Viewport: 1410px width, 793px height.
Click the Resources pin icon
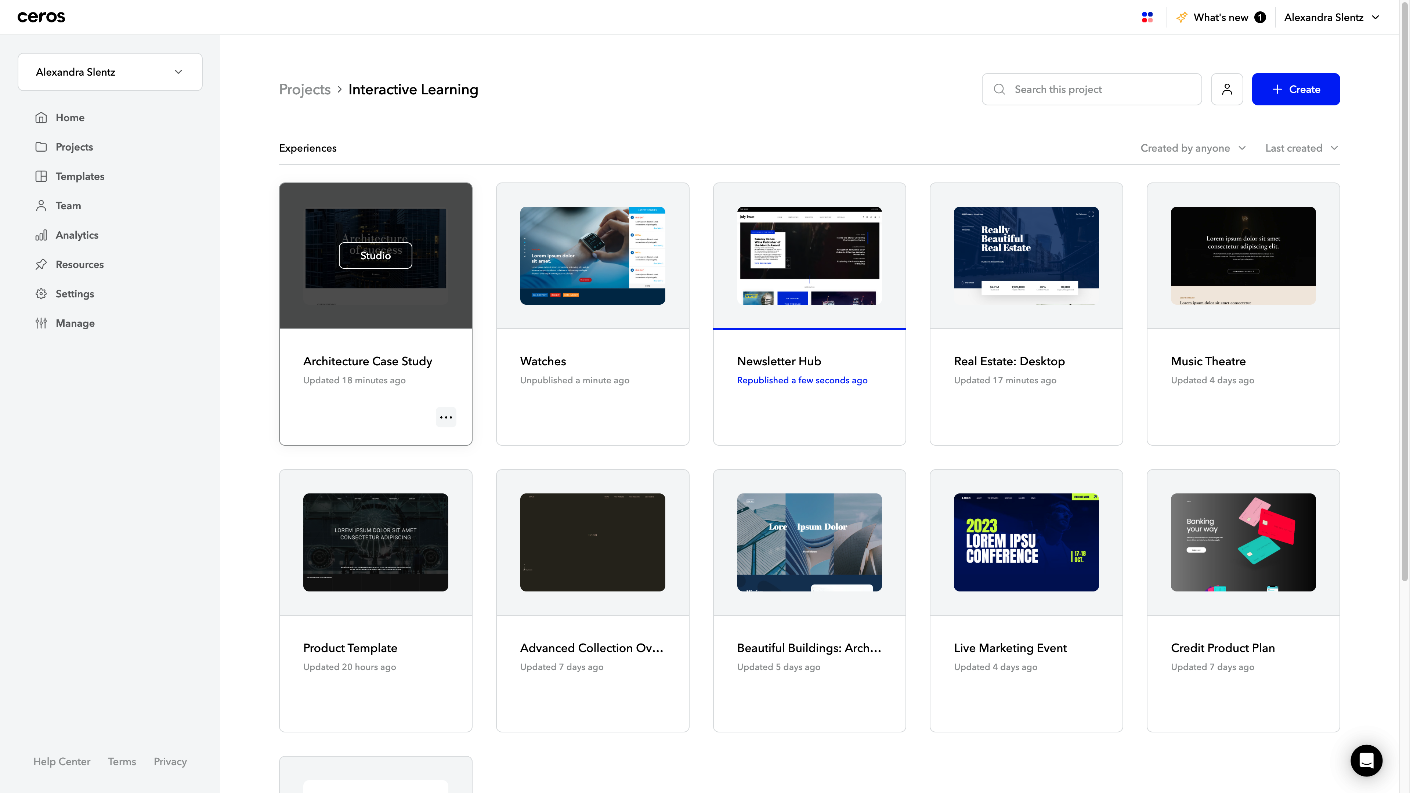[41, 264]
